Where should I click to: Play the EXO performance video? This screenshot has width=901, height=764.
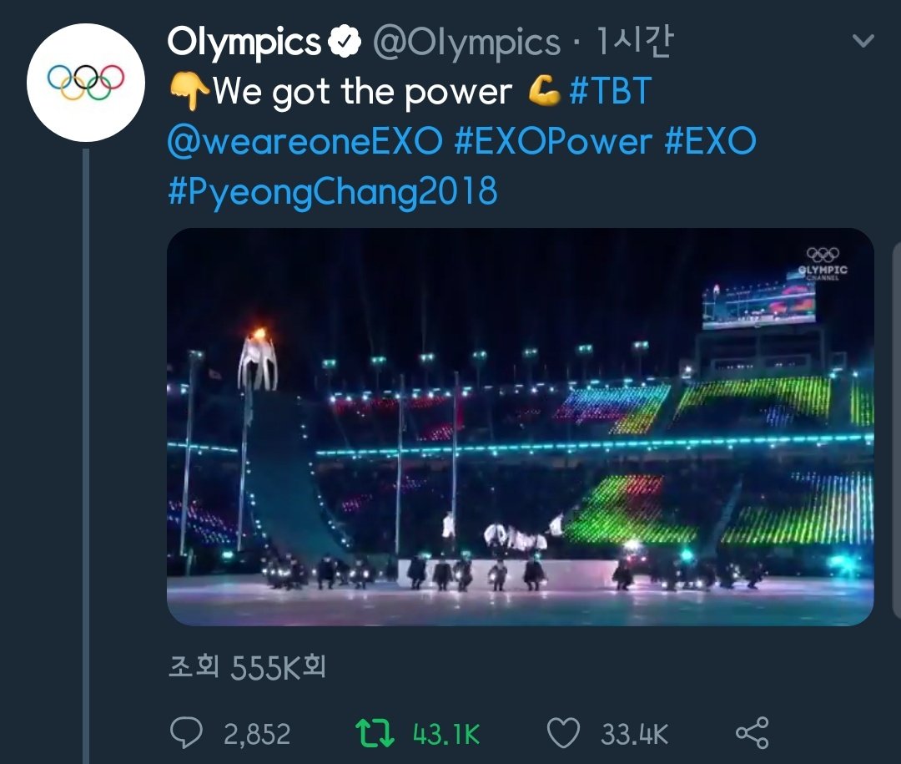coord(520,427)
